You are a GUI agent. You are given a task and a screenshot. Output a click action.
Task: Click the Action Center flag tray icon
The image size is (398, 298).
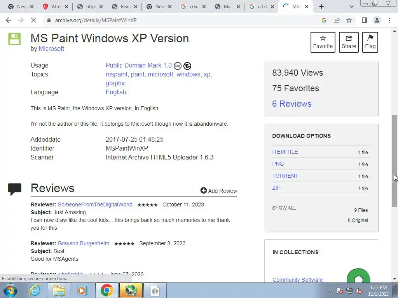click(x=340, y=291)
